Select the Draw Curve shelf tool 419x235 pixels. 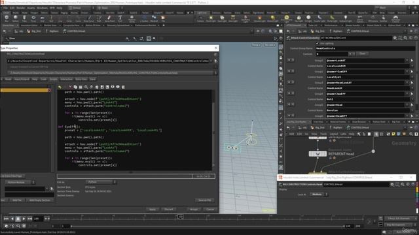[89, 18]
